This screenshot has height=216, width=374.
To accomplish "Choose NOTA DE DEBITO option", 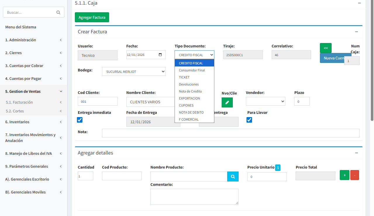I will point(191,112).
